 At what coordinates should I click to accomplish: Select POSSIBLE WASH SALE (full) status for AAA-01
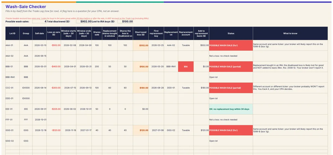pyautogui.click(x=231, y=45)
